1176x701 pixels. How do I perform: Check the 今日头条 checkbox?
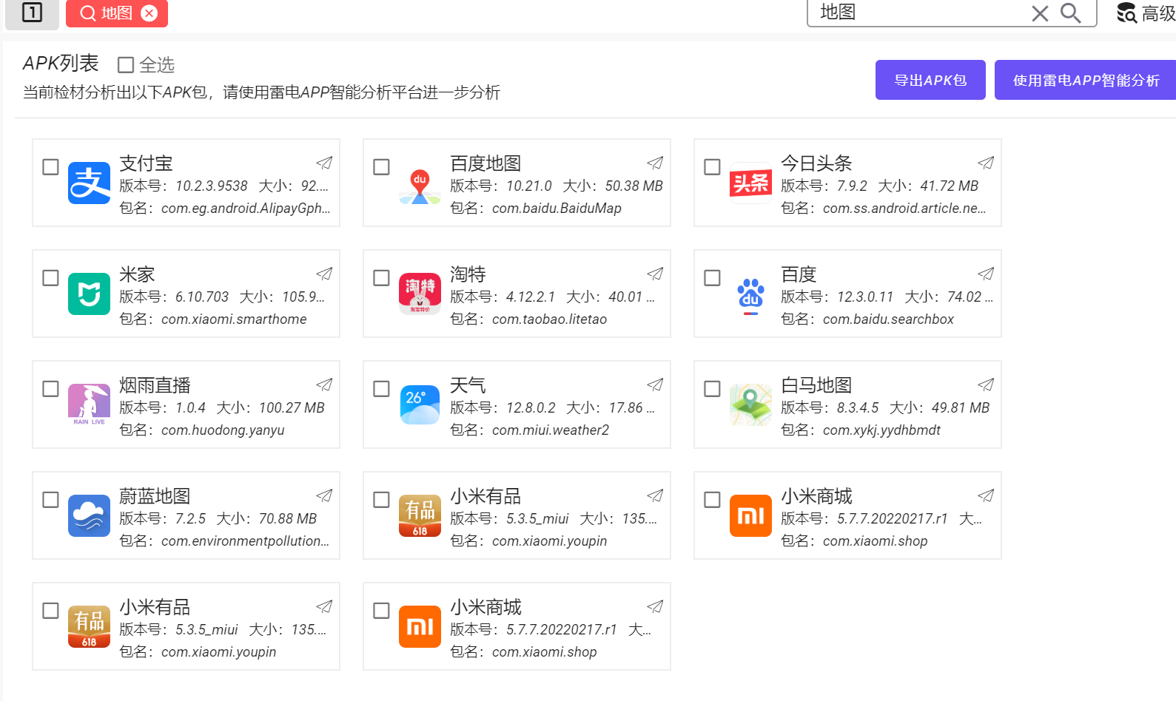tap(712, 167)
